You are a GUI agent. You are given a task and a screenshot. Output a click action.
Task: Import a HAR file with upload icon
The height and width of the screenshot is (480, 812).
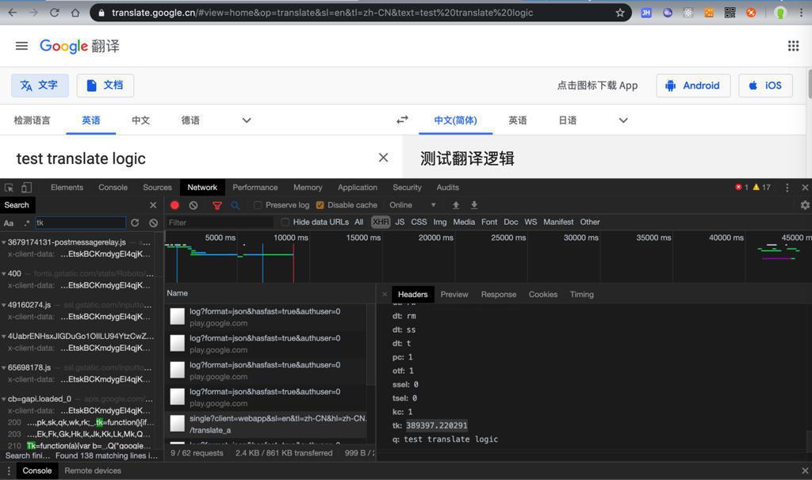(x=456, y=205)
